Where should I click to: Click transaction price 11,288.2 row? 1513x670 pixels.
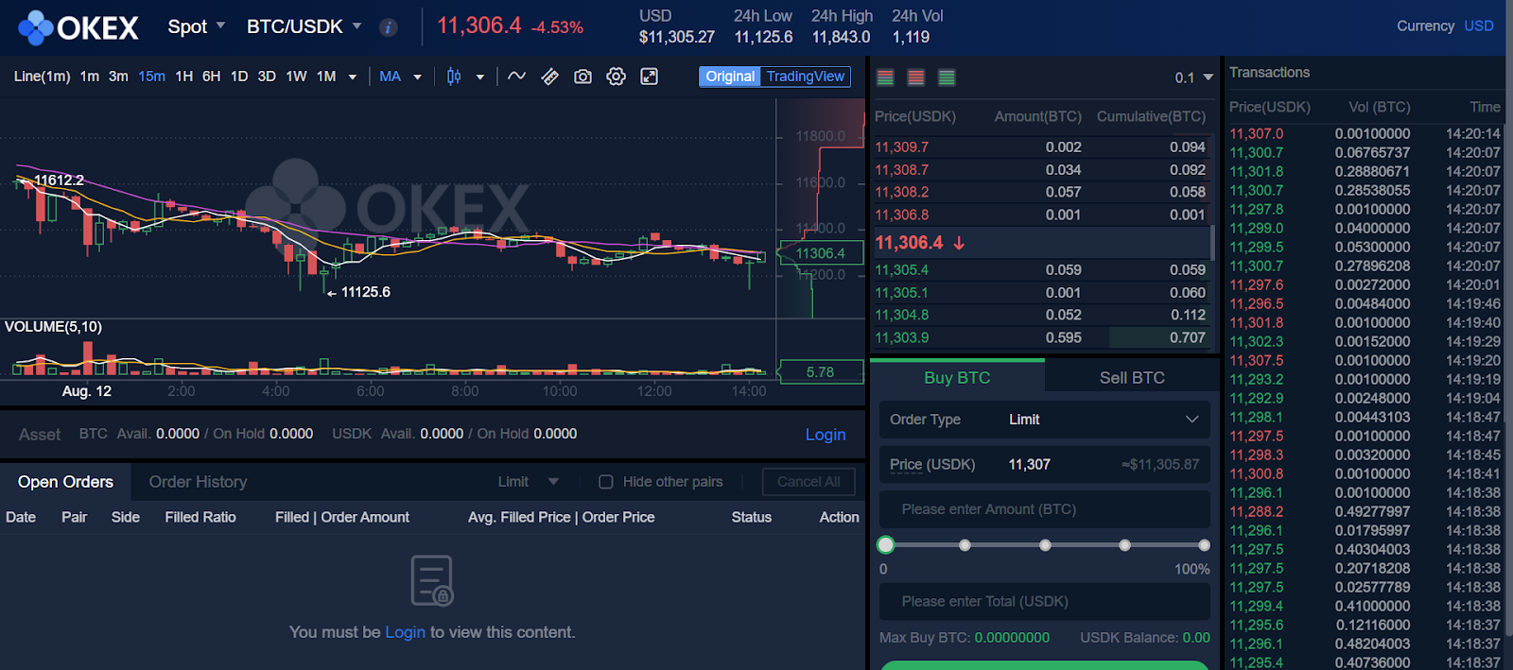point(1365,512)
